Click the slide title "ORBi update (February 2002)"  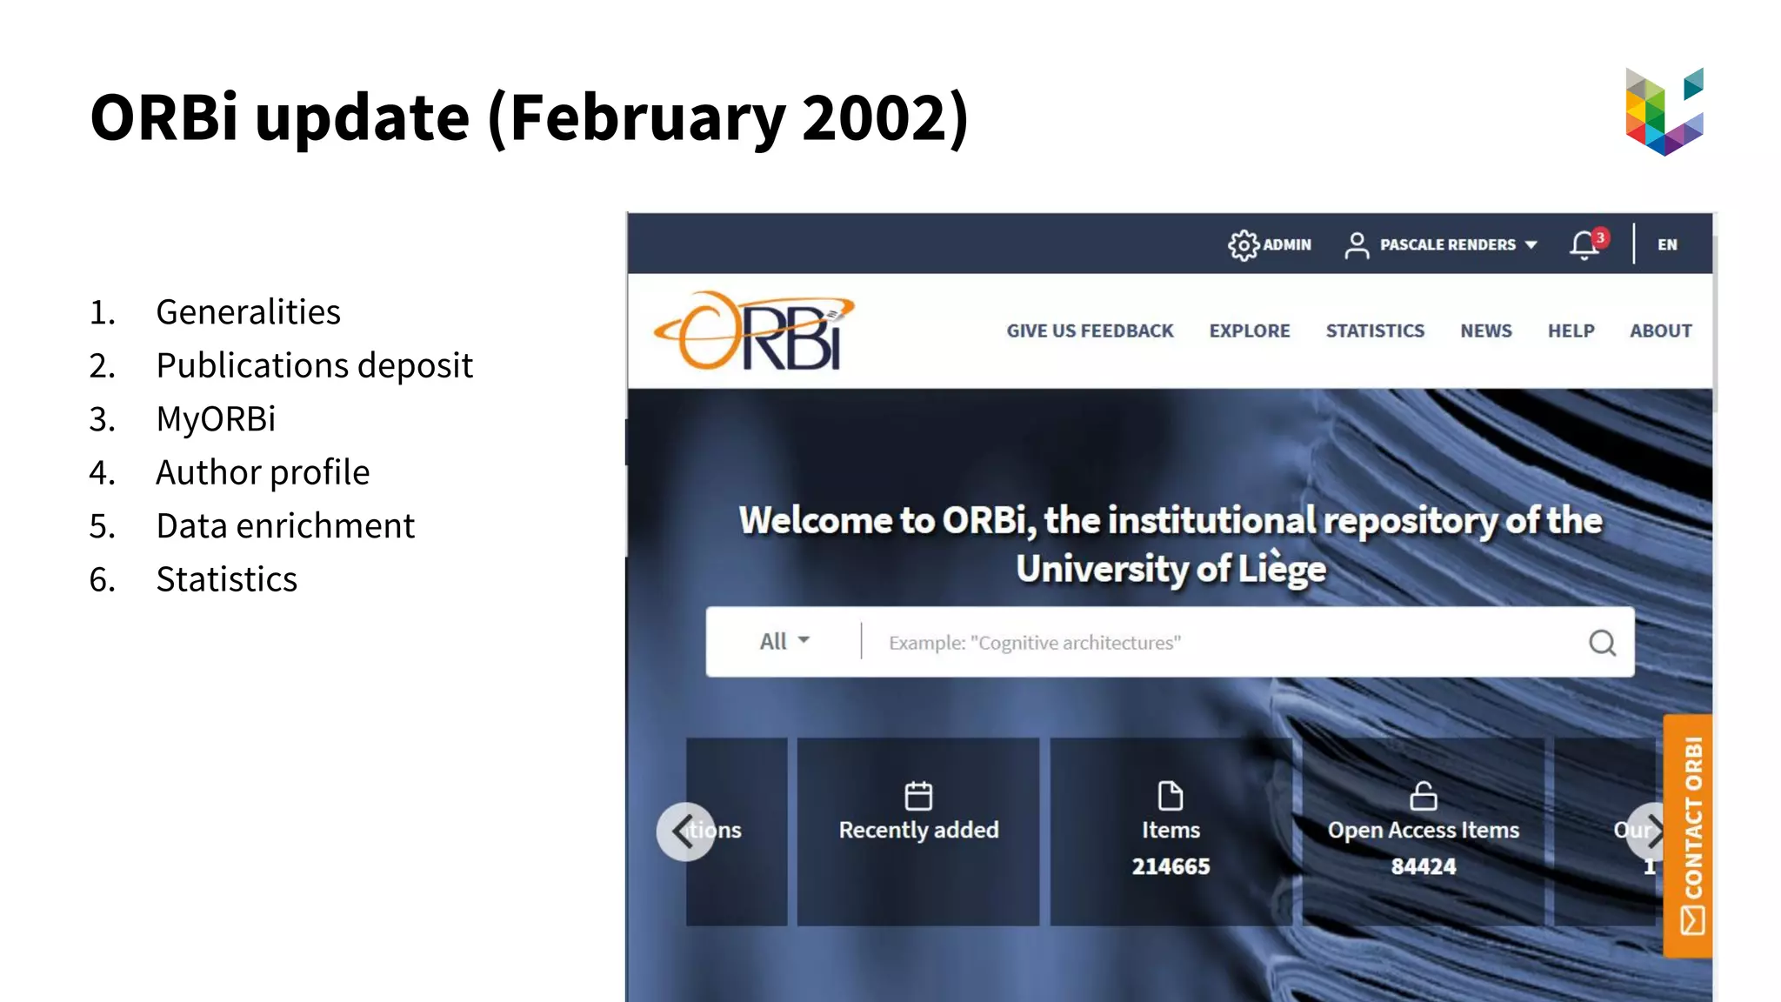(529, 118)
